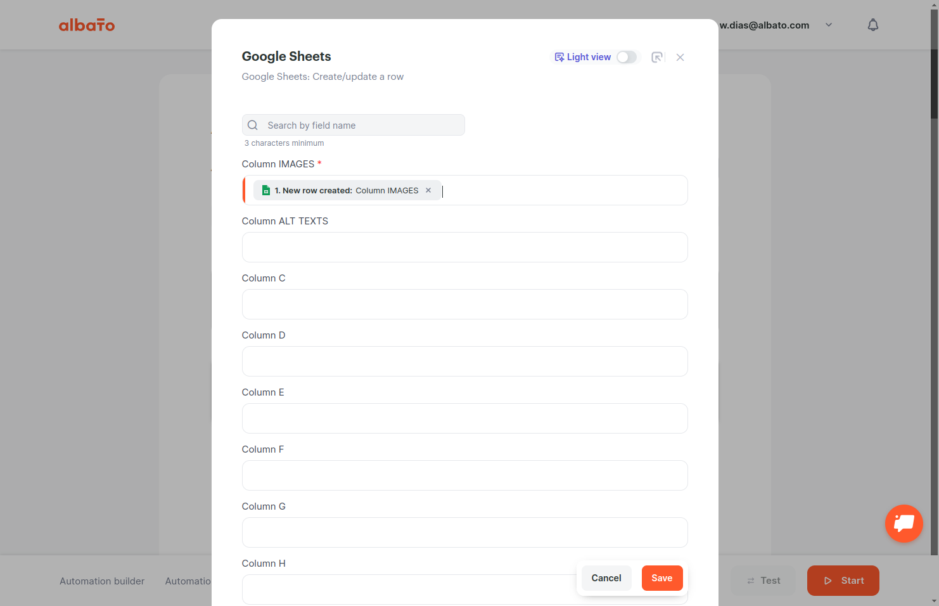Open notifications bell icon
The image size is (939, 606).
pyautogui.click(x=873, y=25)
